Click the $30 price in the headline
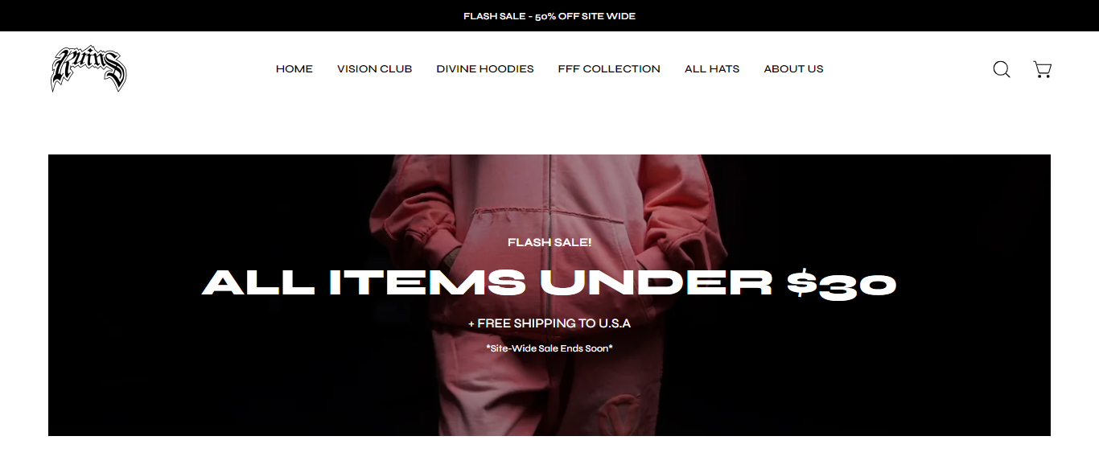1099x465 pixels. (x=842, y=283)
